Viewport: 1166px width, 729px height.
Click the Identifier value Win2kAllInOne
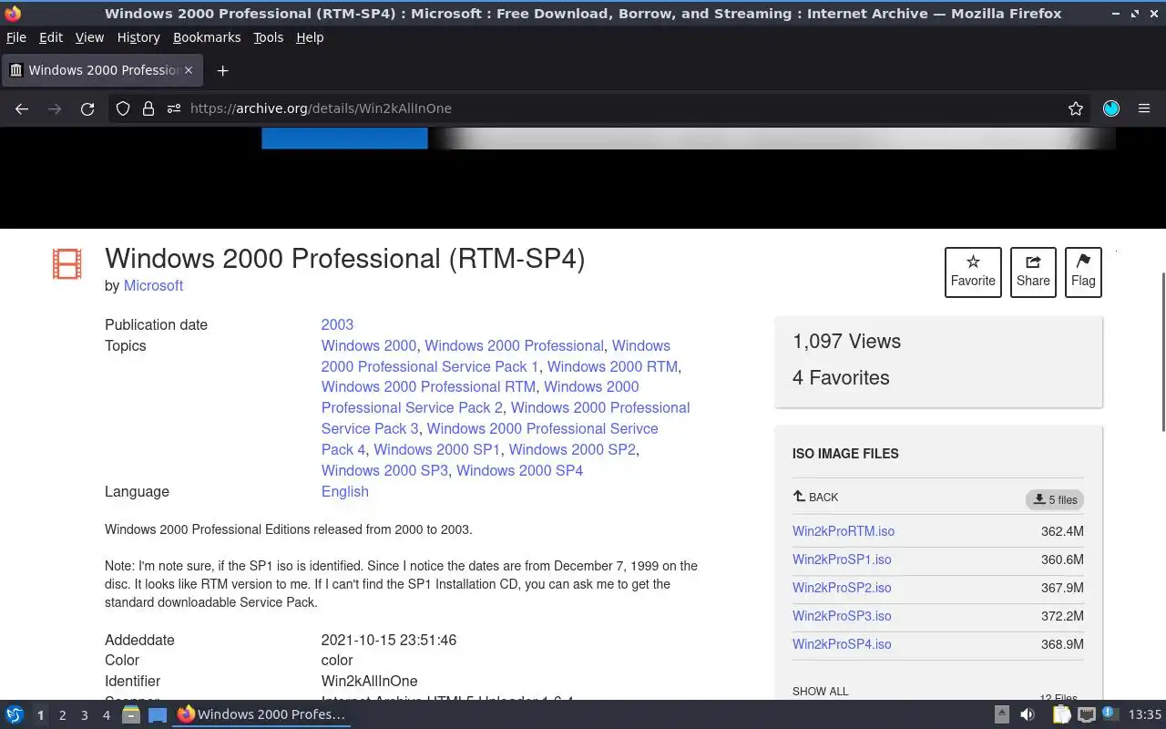[369, 681]
